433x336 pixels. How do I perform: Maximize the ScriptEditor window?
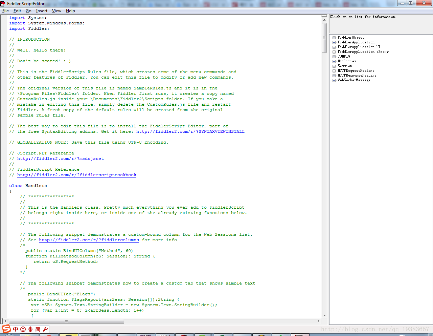coord(411,3)
